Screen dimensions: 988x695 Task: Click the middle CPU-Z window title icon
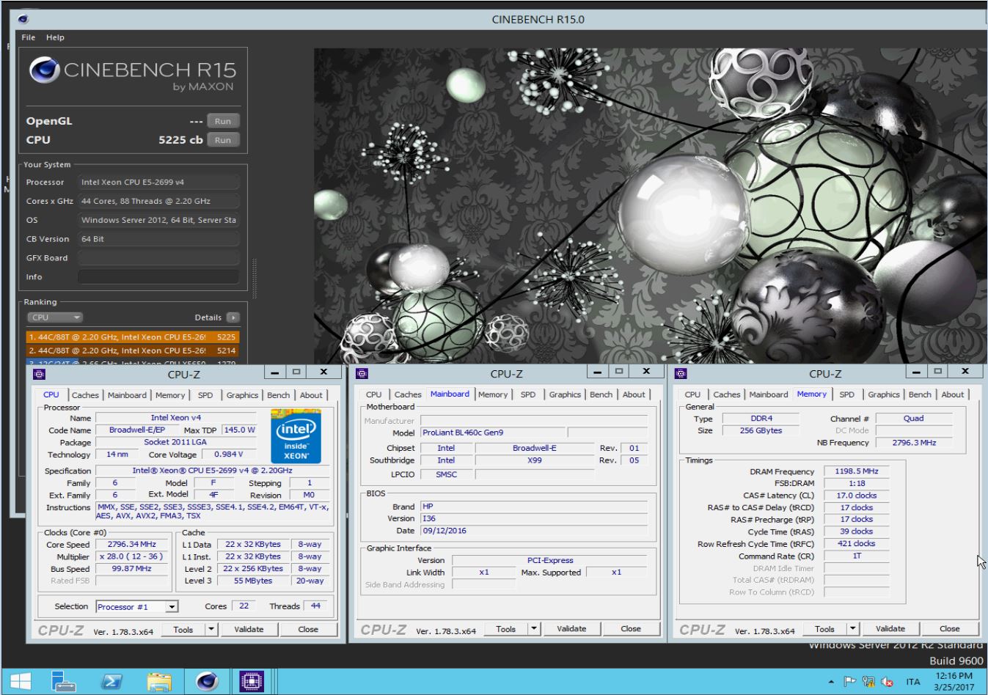point(362,374)
